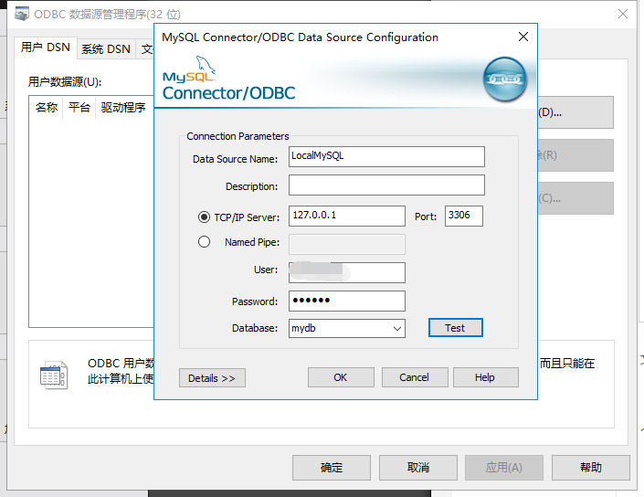This screenshot has width=644, height=497.
Task: Select the TCP/IP Server radio button
Action: click(x=204, y=217)
